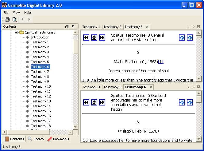Switch to the Testimony 1 tab
Screen dimensions: 204x151
point(91,27)
